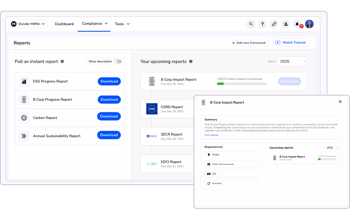Download the Carbon Report
350x218 pixels.
tap(109, 116)
